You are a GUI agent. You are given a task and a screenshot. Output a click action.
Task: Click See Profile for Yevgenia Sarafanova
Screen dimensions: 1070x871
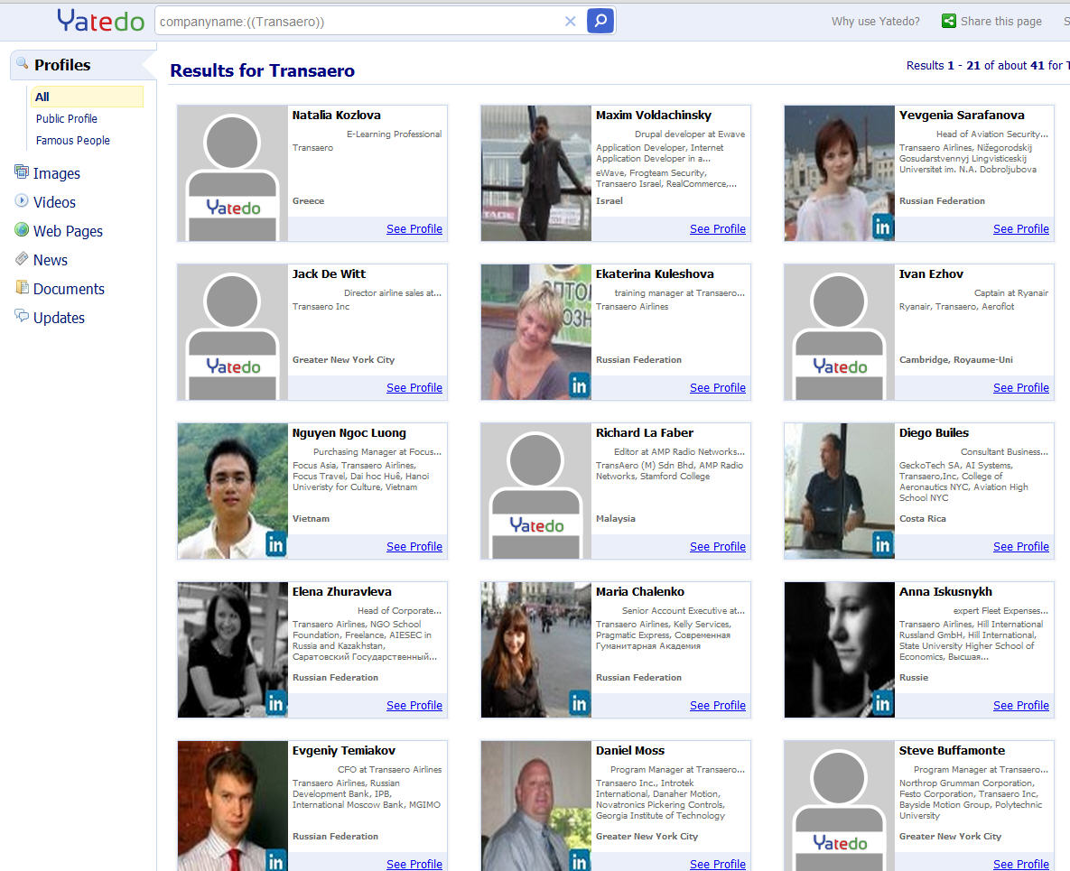tap(1021, 229)
